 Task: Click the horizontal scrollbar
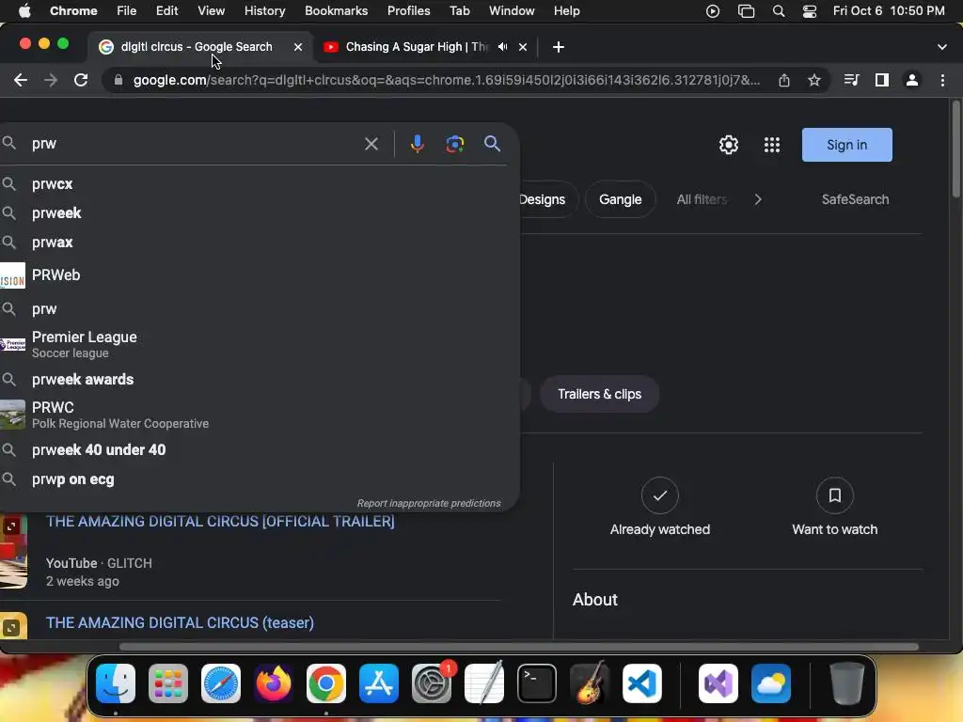[x=518, y=647]
